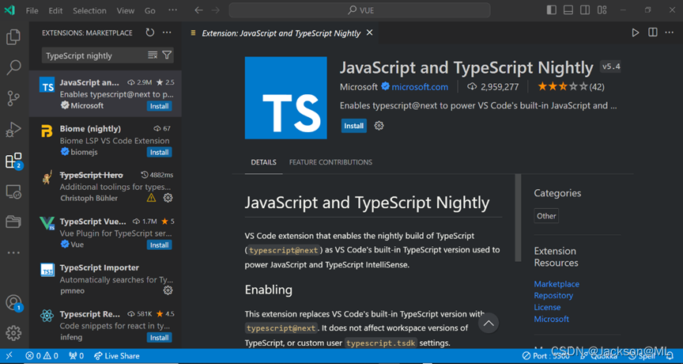The width and height of the screenshot is (683, 364).
Task: Open the extensions filter funnel
Action: [x=167, y=55]
